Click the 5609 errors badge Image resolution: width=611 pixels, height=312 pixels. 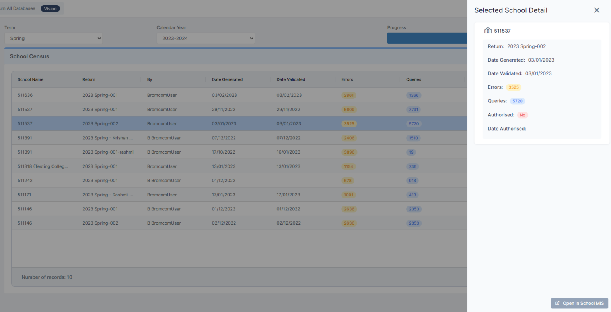[349, 110]
